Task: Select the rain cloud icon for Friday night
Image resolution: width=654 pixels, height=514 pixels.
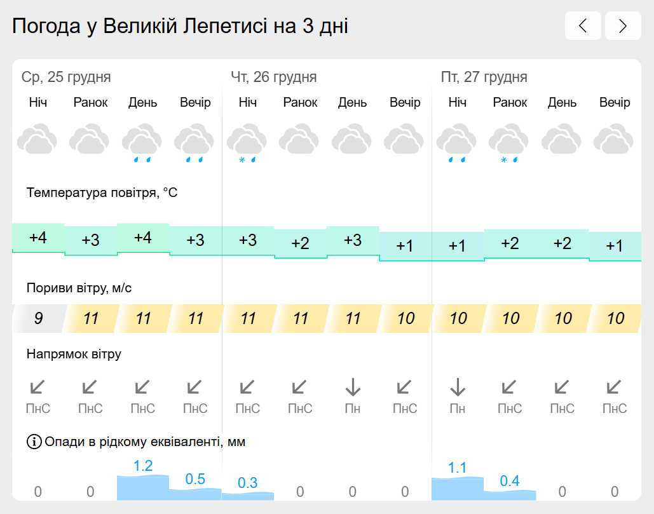Action: pyautogui.click(x=457, y=142)
